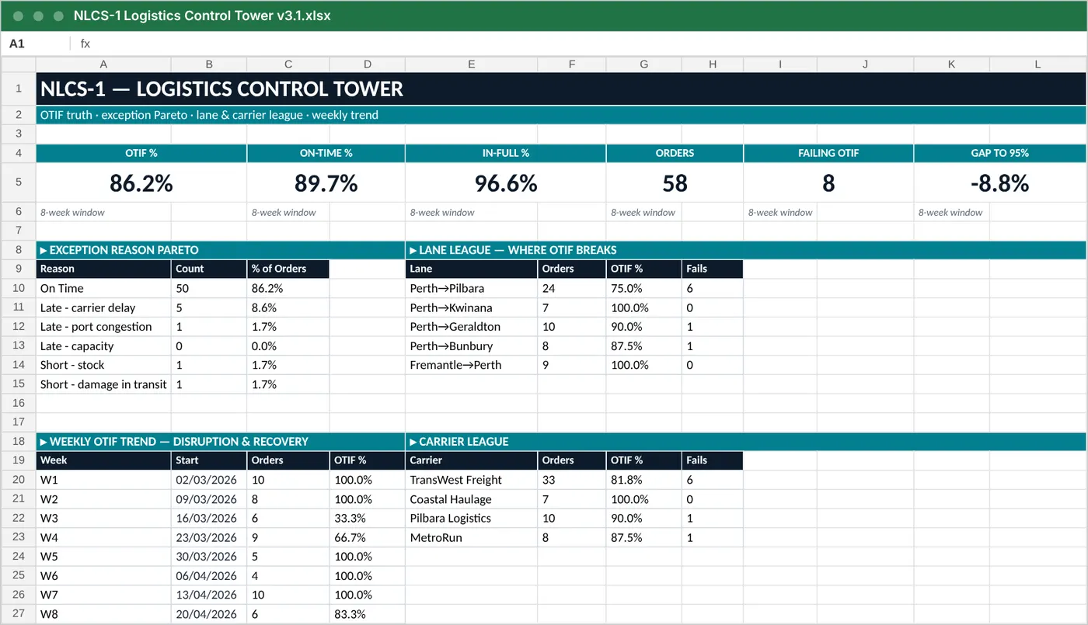1088x625 pixels.
Task: Click the Fremantle→Perth lane cell
Action: [x=471, y=365]
